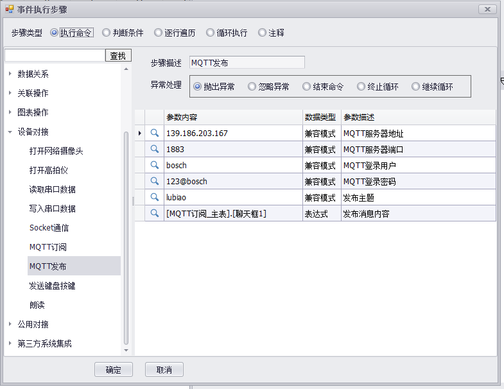Select the 判断条件 step type

(x=107, y=33)
